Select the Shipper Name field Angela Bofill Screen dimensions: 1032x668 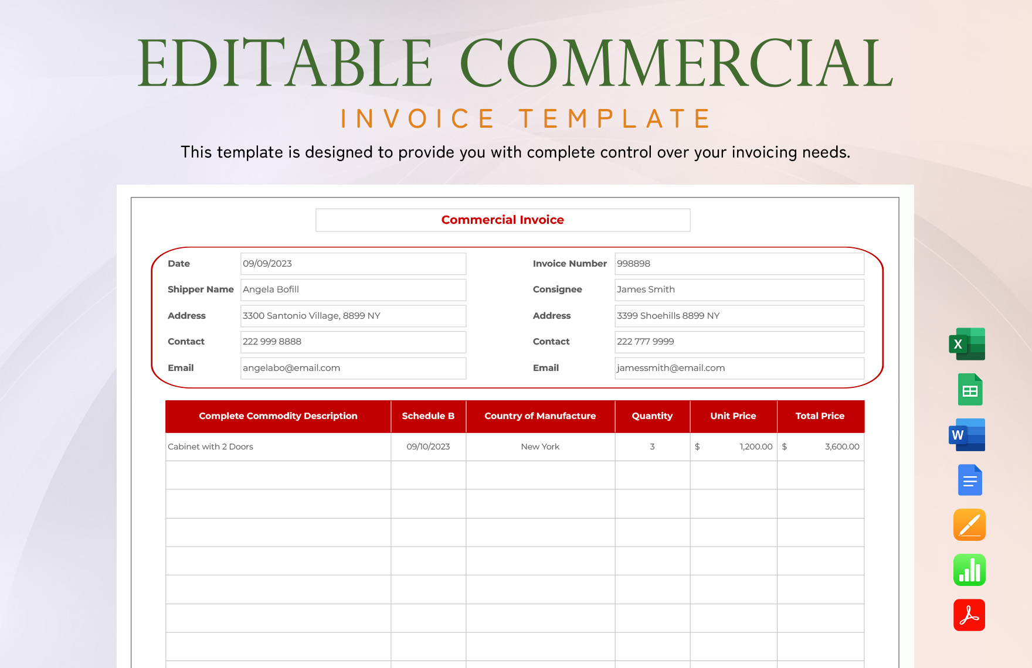353,289
